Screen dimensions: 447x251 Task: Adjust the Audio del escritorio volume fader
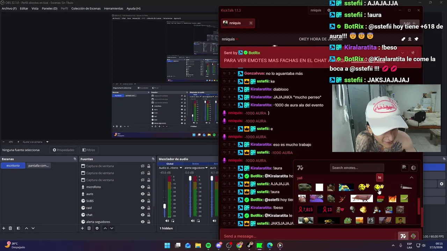click(x=164, y=206)
